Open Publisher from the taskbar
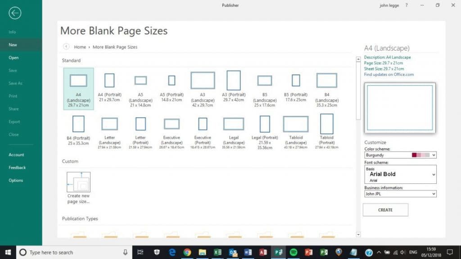Viewport: 461px width, 259px height. click(279, 253)
